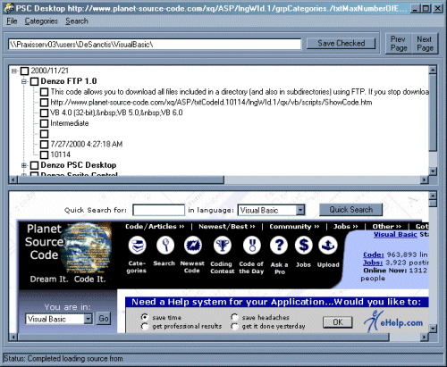Viewport: 447px width, 367px height.
Task: Expand the Denzo PSC Desktop tree node
Action: [24, 165]
